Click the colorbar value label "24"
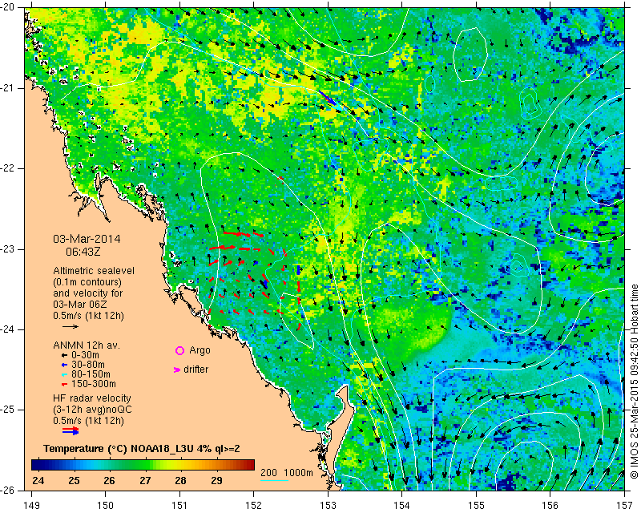The image size is (641, 513). (38, 481)
